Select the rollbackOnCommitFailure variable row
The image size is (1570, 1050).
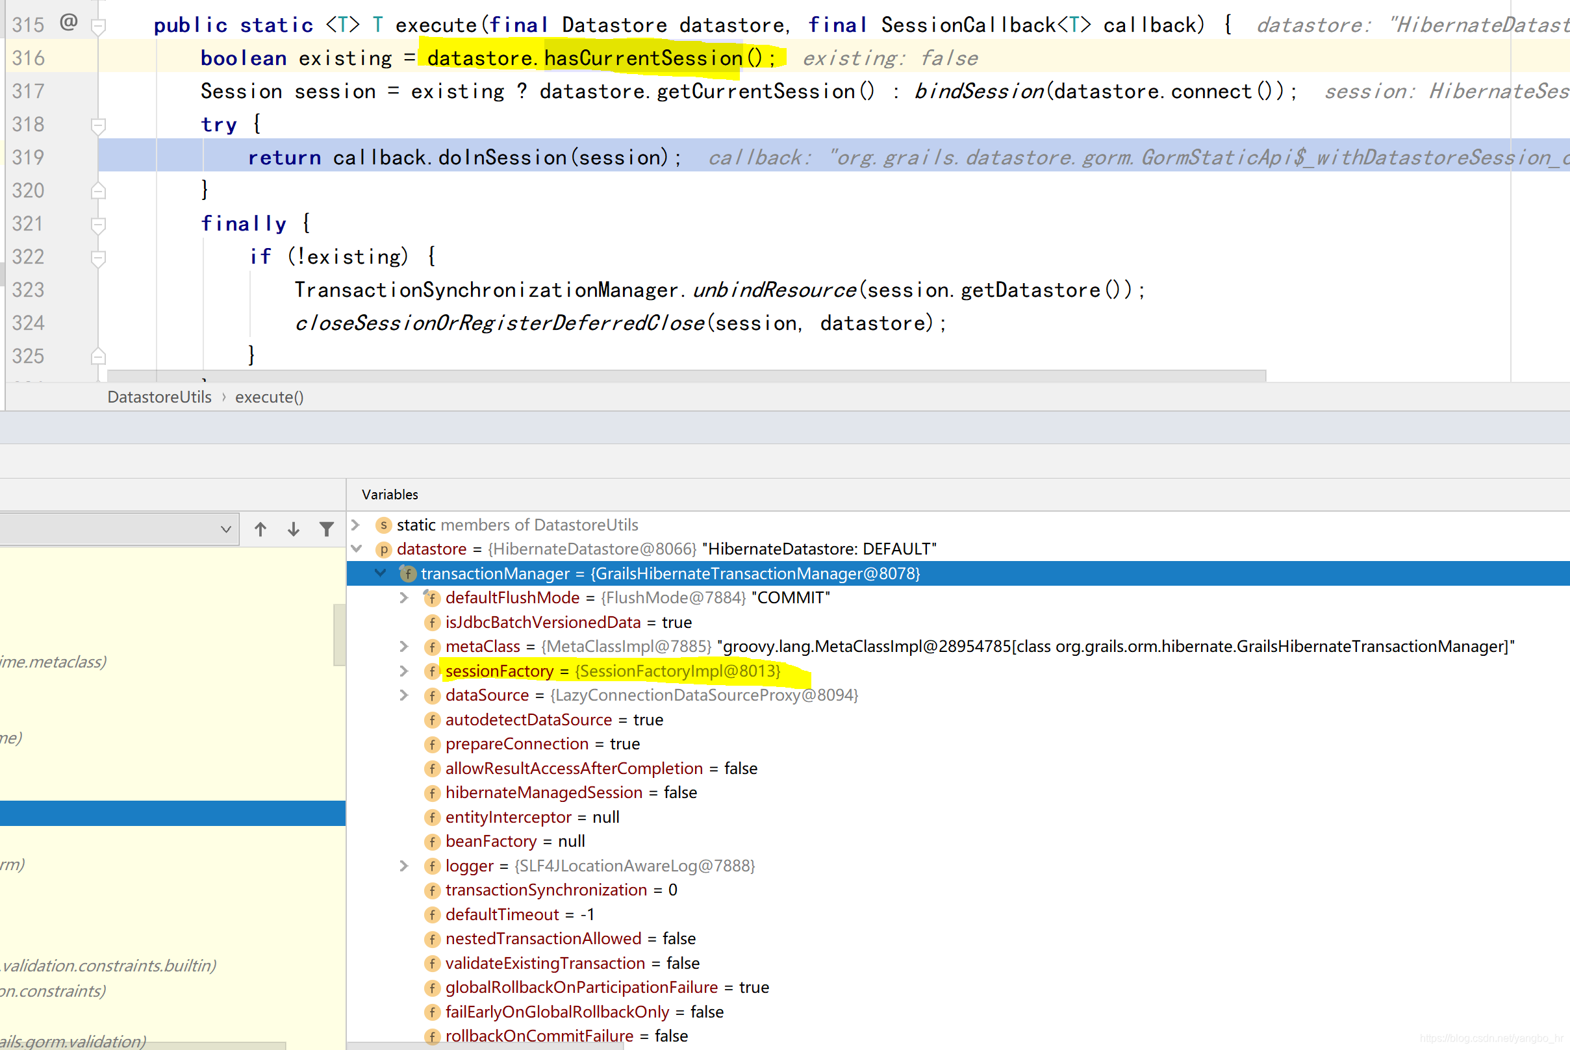(959, 1036)
